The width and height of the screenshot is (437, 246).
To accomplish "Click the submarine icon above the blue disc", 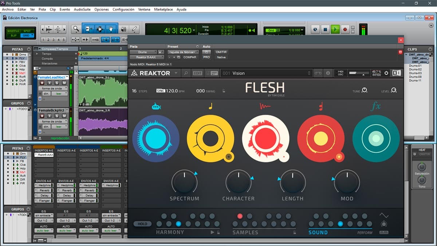I will (x=156, y=106).
